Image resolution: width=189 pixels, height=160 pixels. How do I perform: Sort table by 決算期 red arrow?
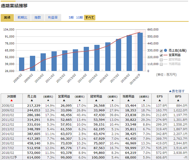tap(11, 100)
